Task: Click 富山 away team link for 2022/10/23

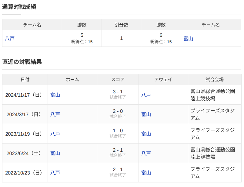Action: pyautogui.click(x=146, y=173)
